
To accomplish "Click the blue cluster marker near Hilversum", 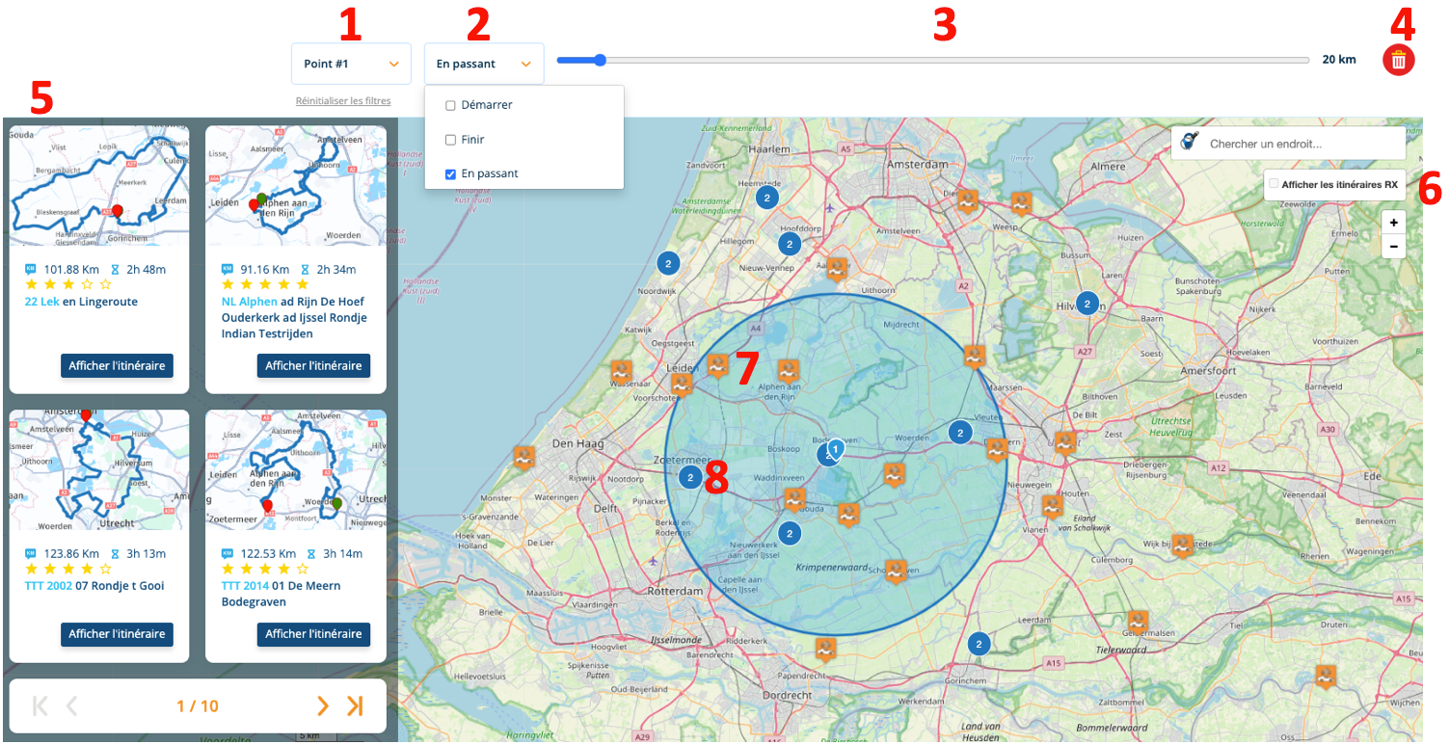I will click(1087, 304).
